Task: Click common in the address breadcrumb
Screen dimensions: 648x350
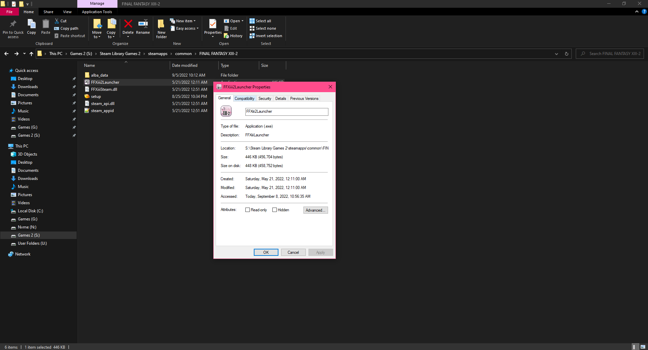Action: [183, 54]
